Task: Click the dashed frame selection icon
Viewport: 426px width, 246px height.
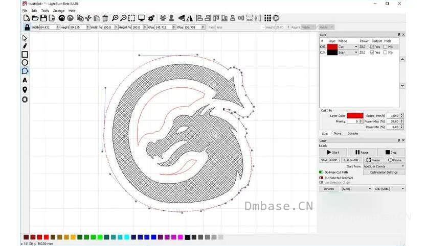Action: [132, 18]
